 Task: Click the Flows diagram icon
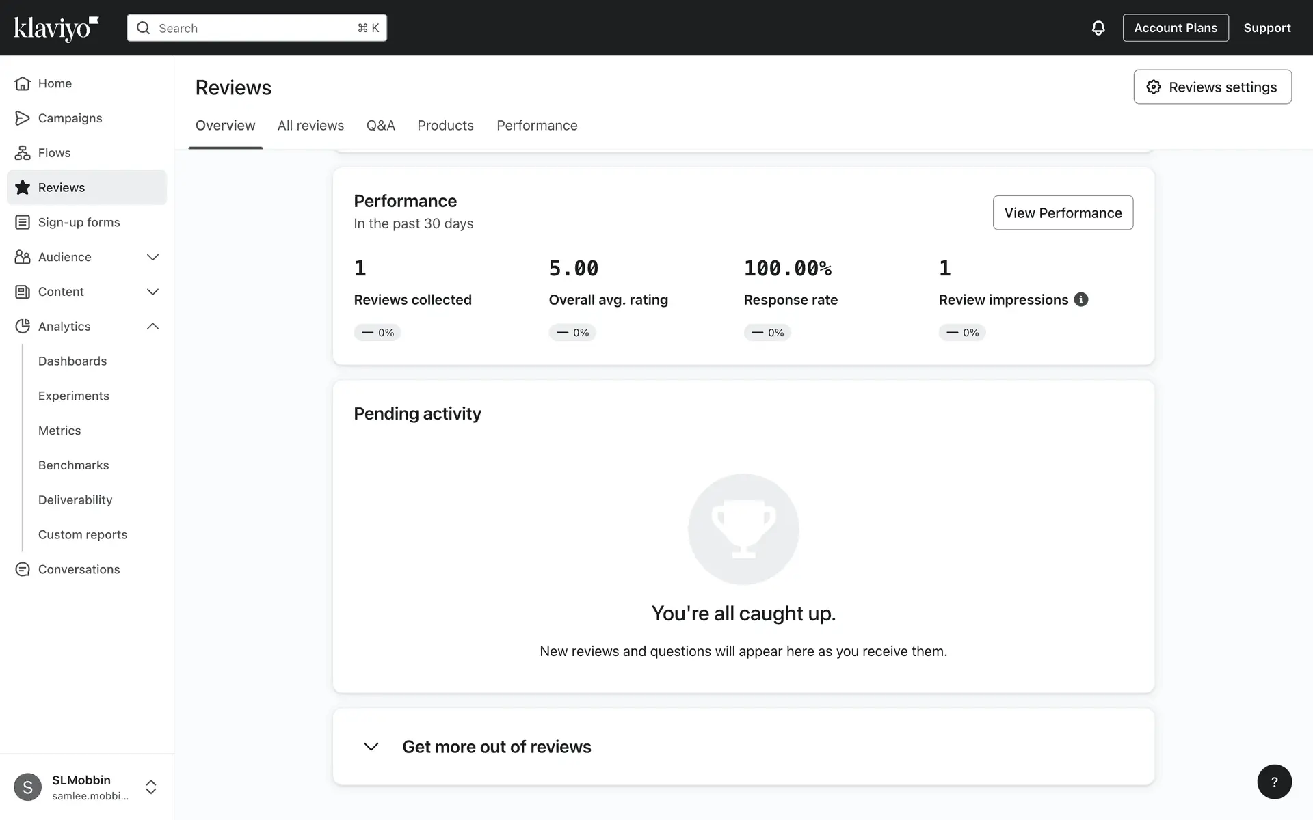[23, 153]
